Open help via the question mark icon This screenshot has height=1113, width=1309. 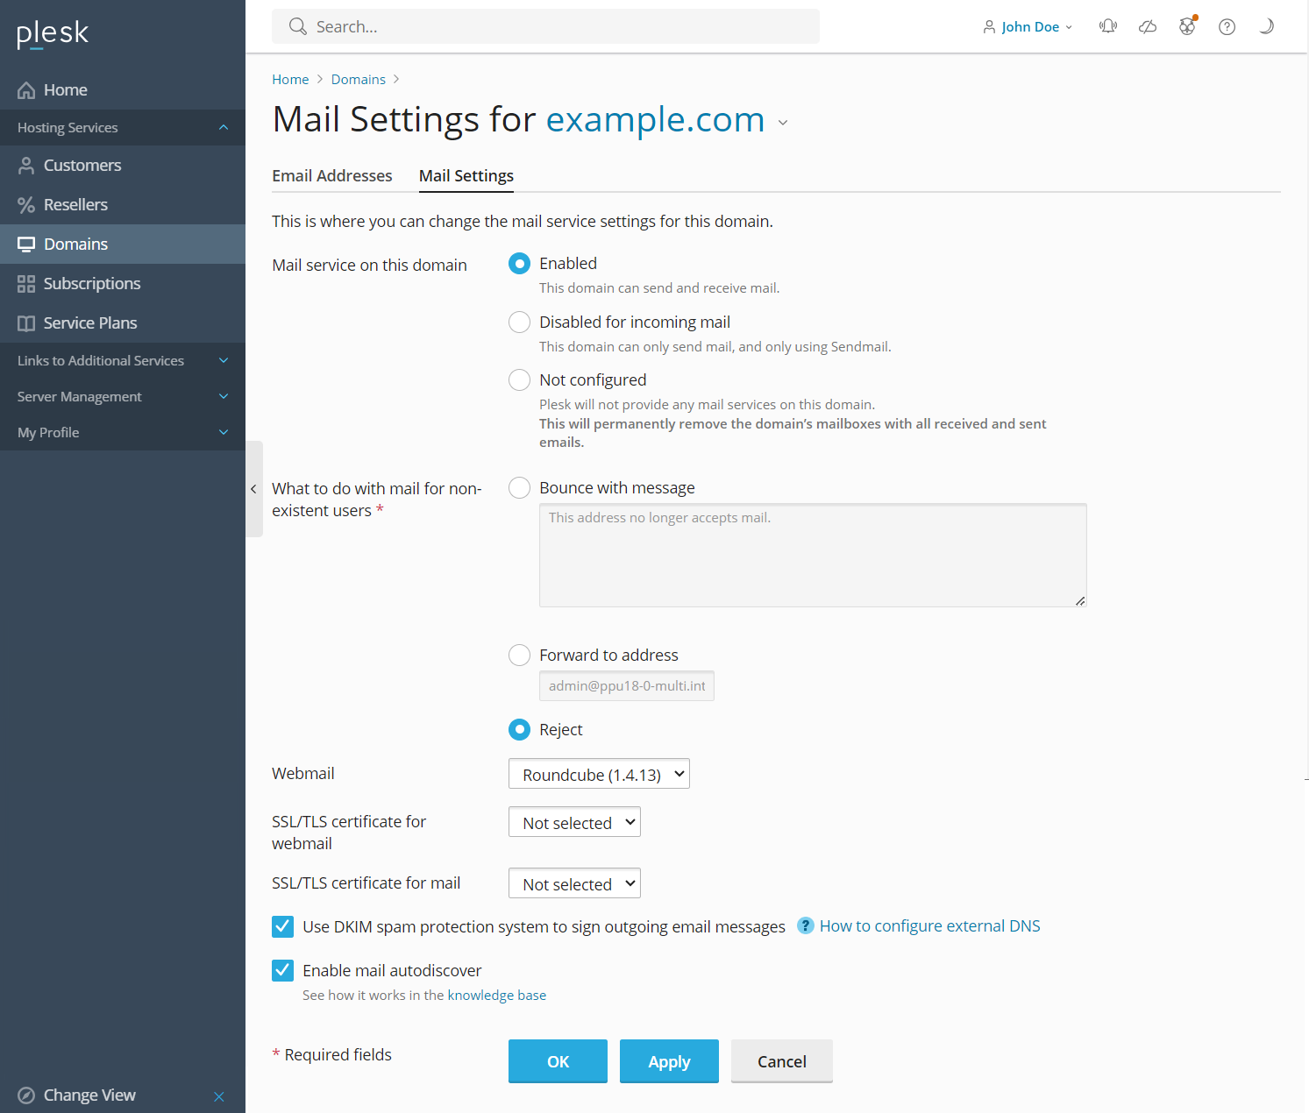tap(1226, 26)
